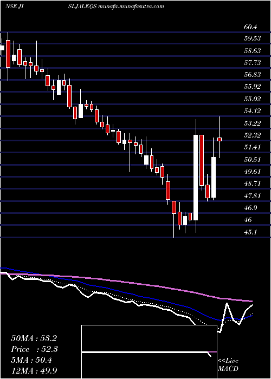Click the Price : 52.3 reading

click(x=34, y=349)
